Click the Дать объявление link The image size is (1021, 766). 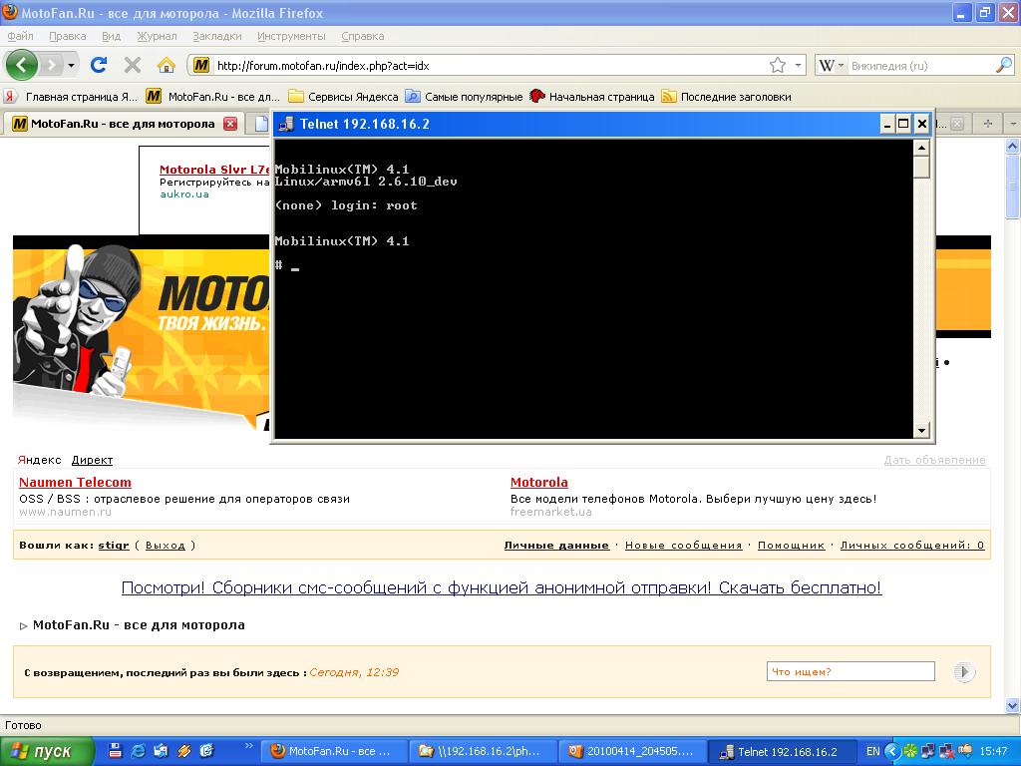pyautogui.click(x=934, y=460)
